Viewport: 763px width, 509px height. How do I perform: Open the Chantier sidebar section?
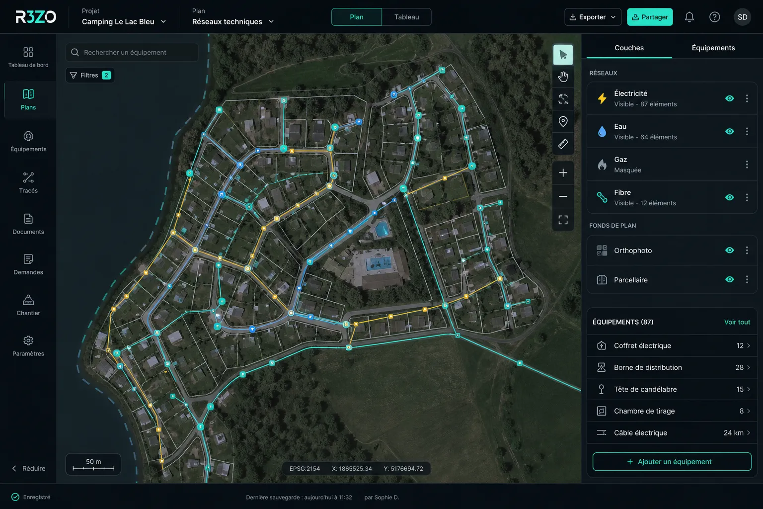pos(28,305)
